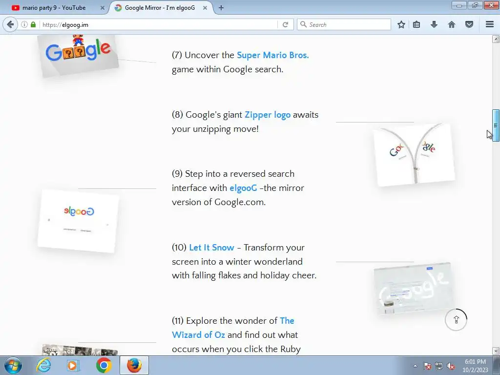
Task: Open the green padlock security info
Action: [x=33, y=24]
